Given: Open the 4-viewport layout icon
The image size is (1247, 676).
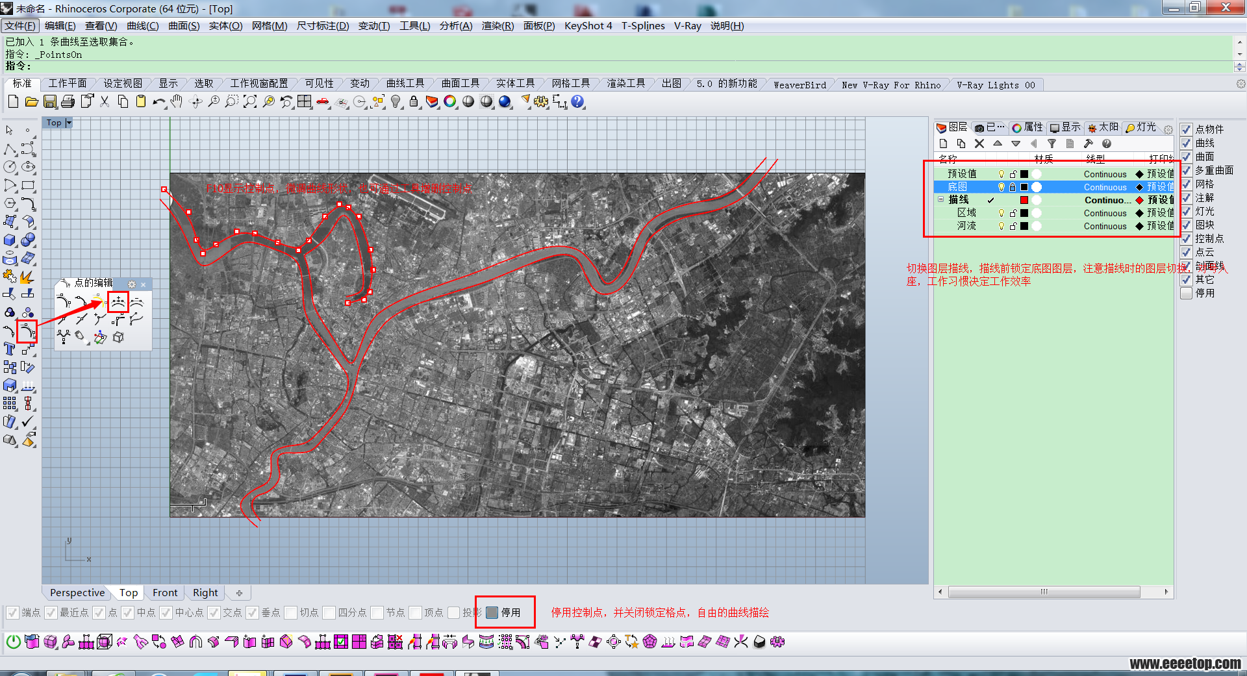Looking at the screenshot, I should click(x=305, y=102).
